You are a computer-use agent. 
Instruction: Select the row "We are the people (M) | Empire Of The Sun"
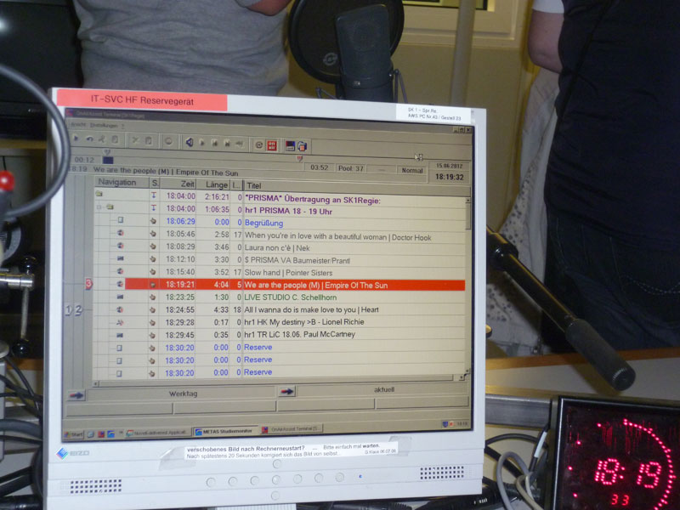295,285
